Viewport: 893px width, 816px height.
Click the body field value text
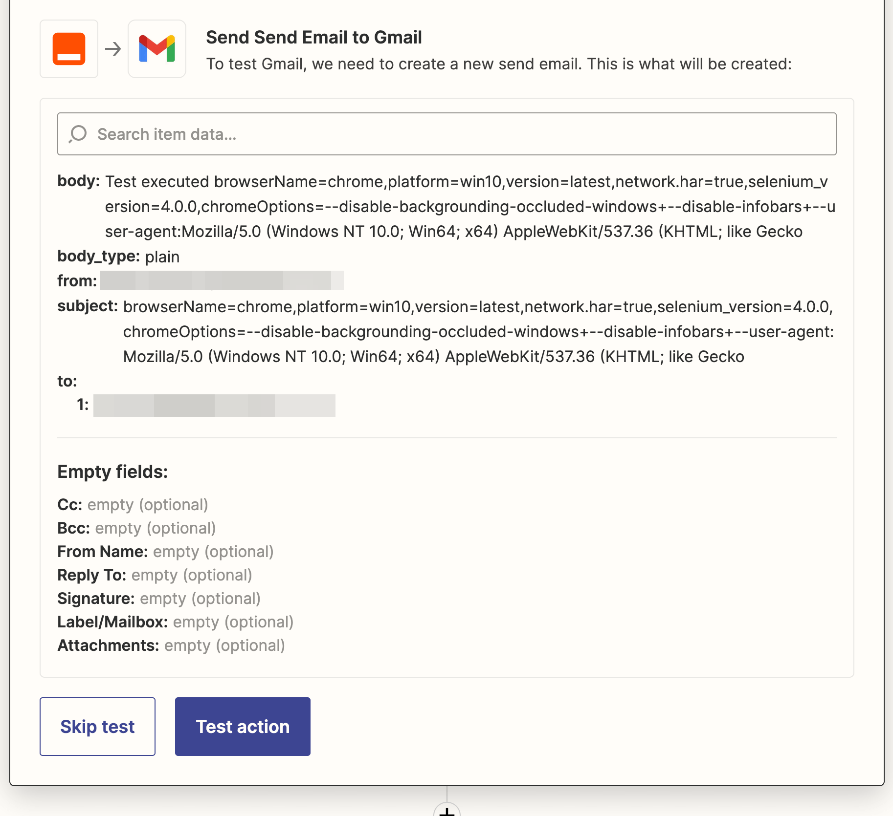469,207
